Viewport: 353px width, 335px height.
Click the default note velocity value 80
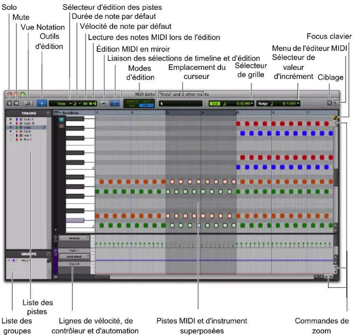[85, 104]
